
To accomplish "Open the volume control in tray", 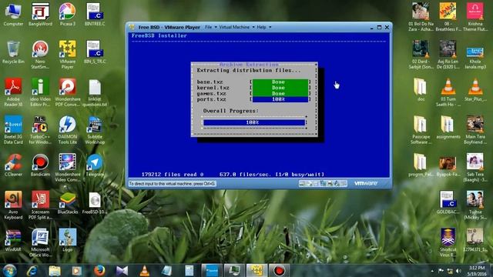I will click(458, 271).
